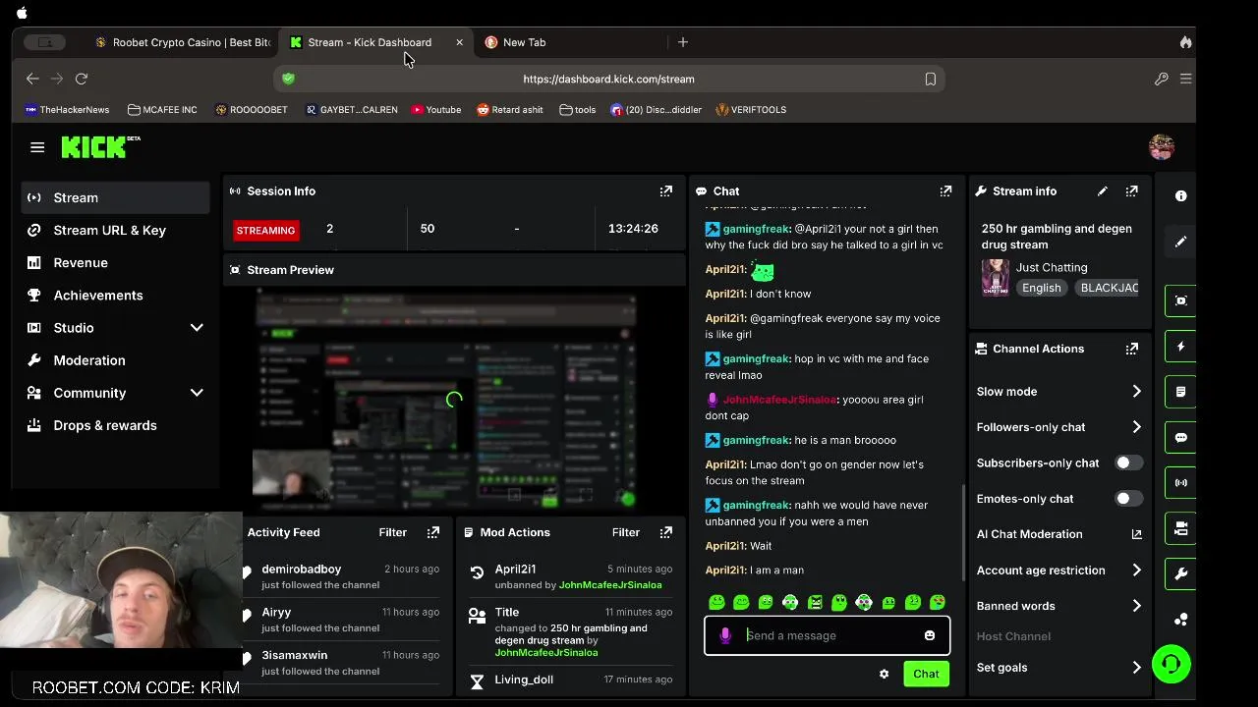Toggle stream preview icon in right toolbar
This screenshot has height=707, width=1258.
1180,300
